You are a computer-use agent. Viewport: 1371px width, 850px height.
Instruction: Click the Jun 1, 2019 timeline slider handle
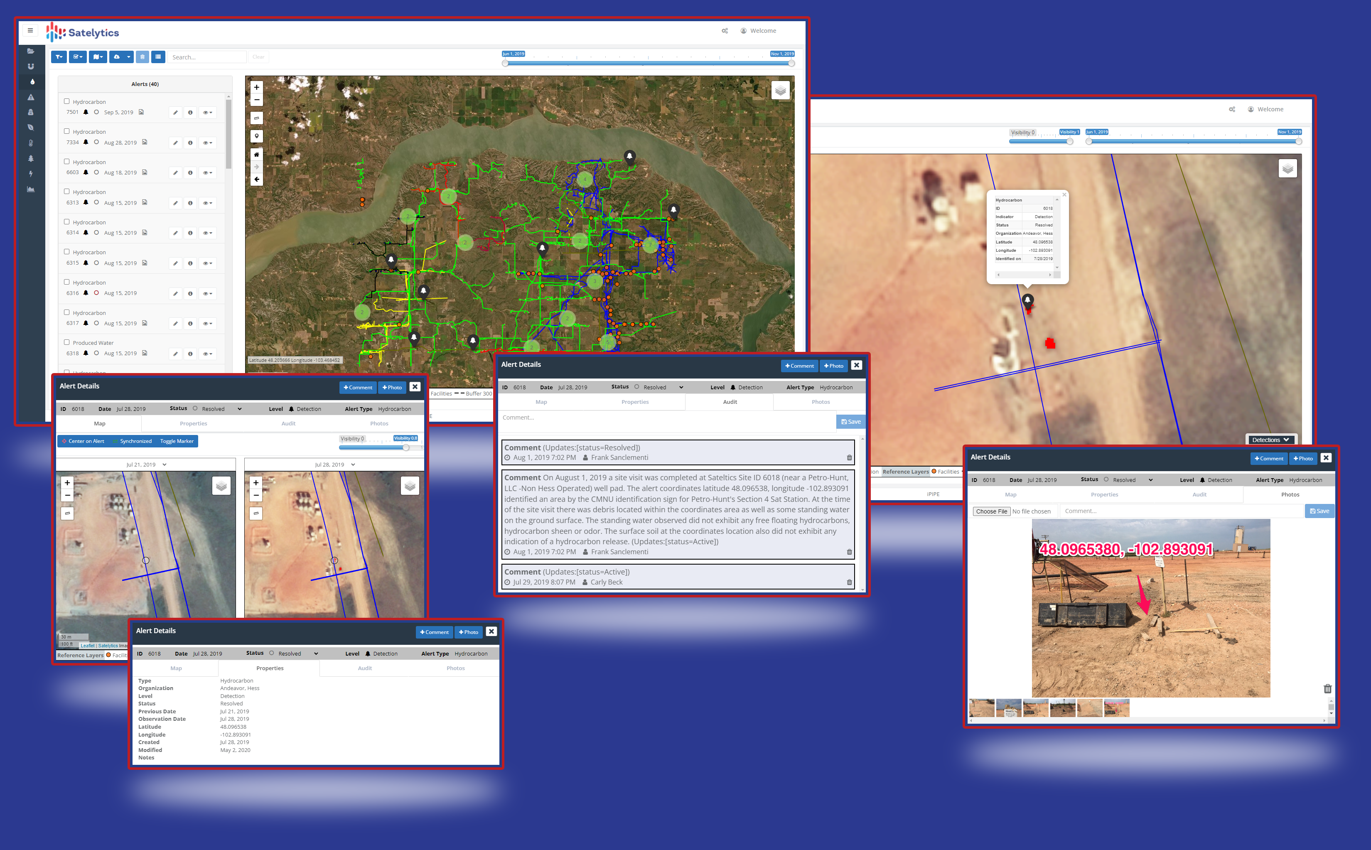505,64
